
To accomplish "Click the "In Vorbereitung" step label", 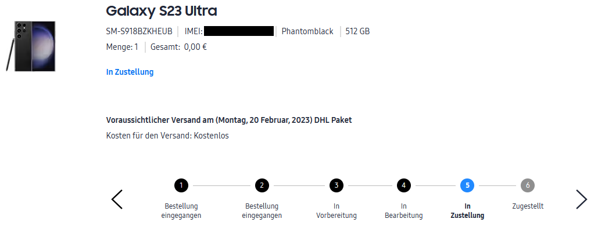I will [x=336, y=211].
